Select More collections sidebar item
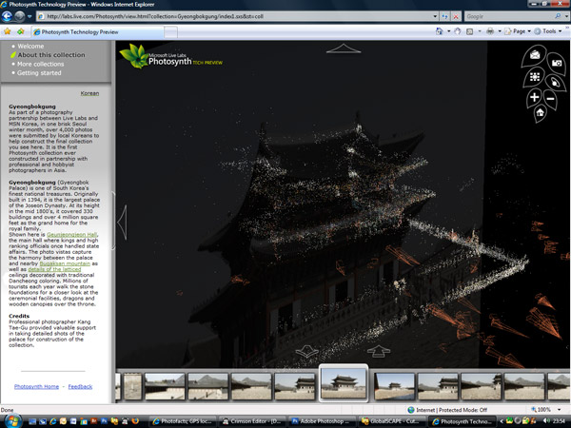571x428 pixels. 40,64
